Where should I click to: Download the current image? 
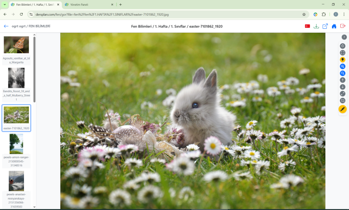coord(316,26)
